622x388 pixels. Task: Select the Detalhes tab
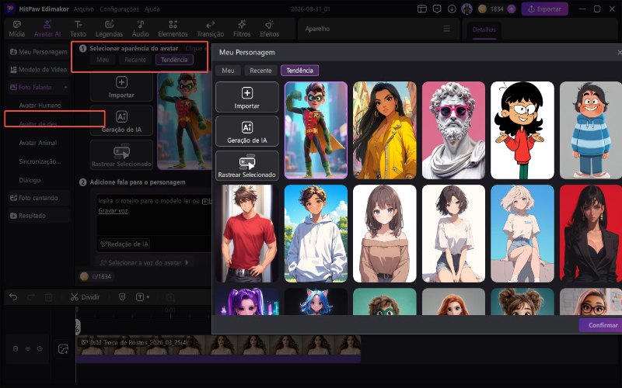pos(484,29)
